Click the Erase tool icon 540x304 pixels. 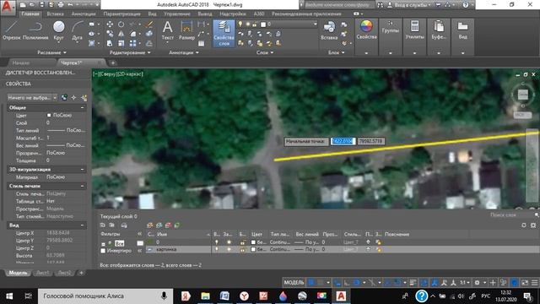point(149,24)
